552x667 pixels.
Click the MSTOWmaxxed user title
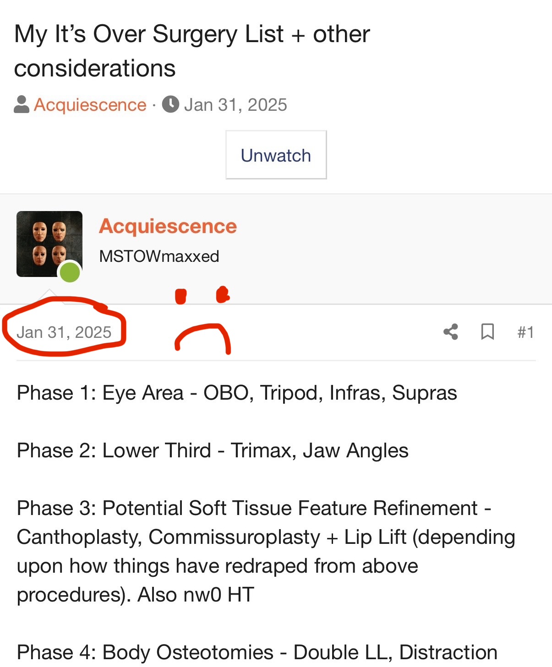(159, 256)
